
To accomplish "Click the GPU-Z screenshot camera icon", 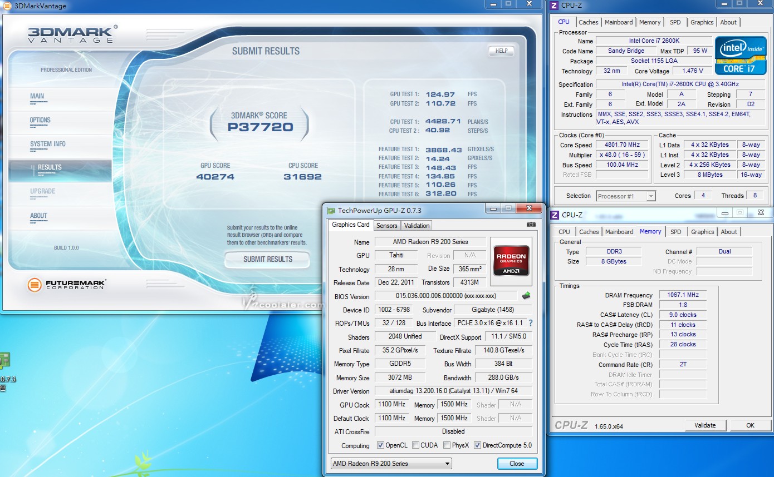I will tap(531, 225).
